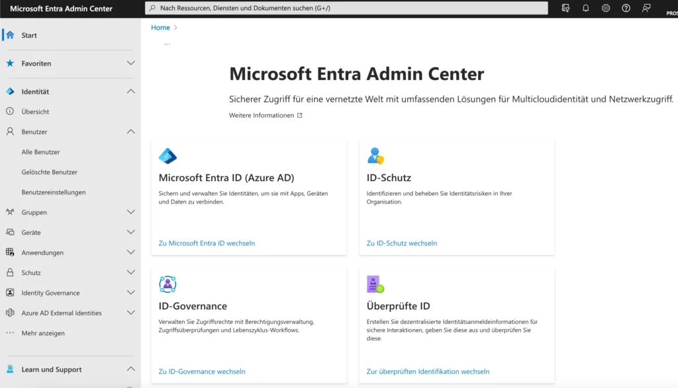Click the external link icon beside Weitere Informationen
Image resolution: width=678 pixels, height=388 pixels.
point(300,115)
